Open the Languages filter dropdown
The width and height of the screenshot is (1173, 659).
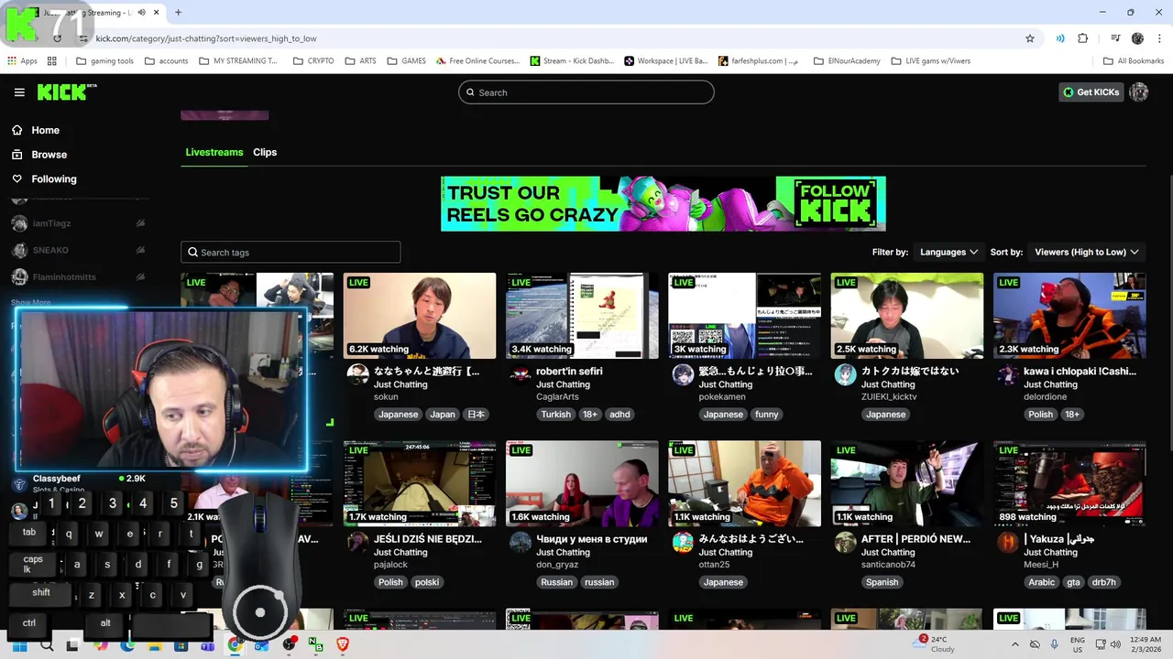point(948,252)
